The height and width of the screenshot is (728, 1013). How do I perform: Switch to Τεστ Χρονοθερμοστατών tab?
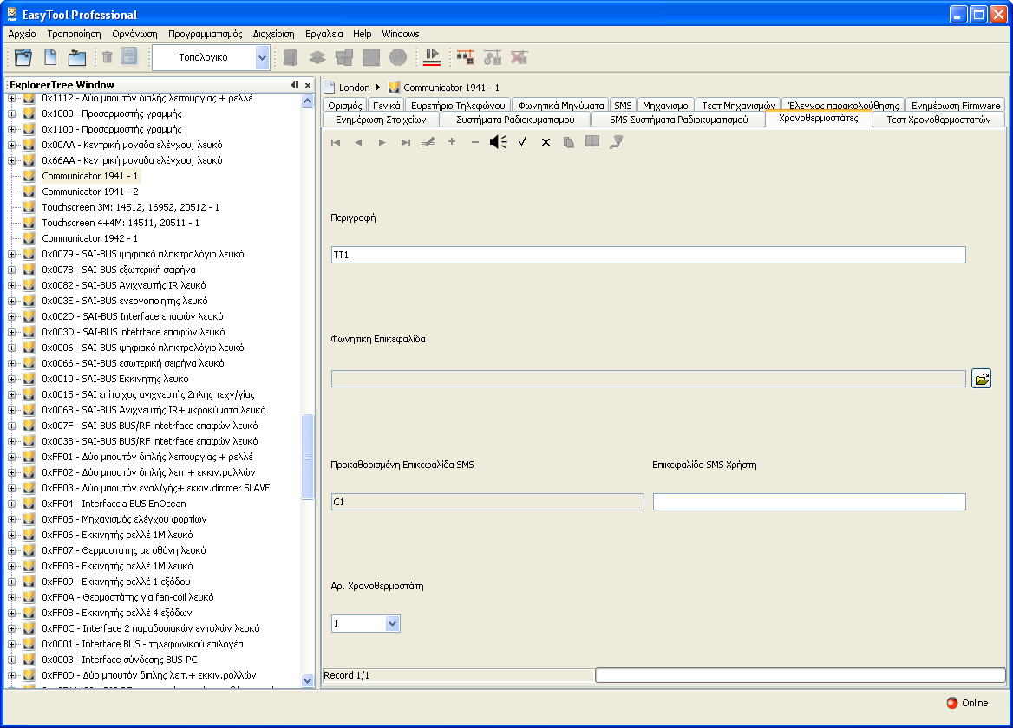pyautogui.click(x=938, y=120)
